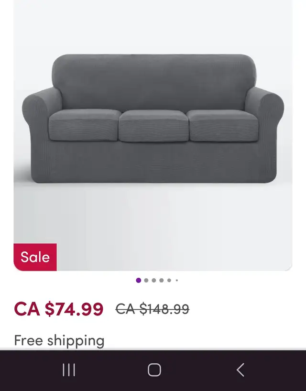Jump to the fifth image carousel dot

(169, 280)
